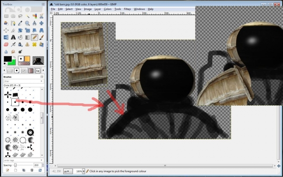Select the Alignment tool

click(x=6, y=30)
